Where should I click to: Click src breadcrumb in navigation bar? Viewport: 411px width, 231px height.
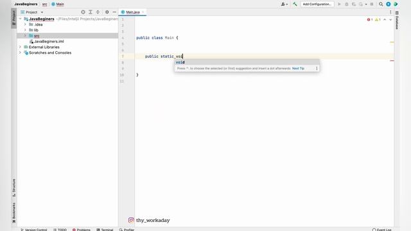45,4
